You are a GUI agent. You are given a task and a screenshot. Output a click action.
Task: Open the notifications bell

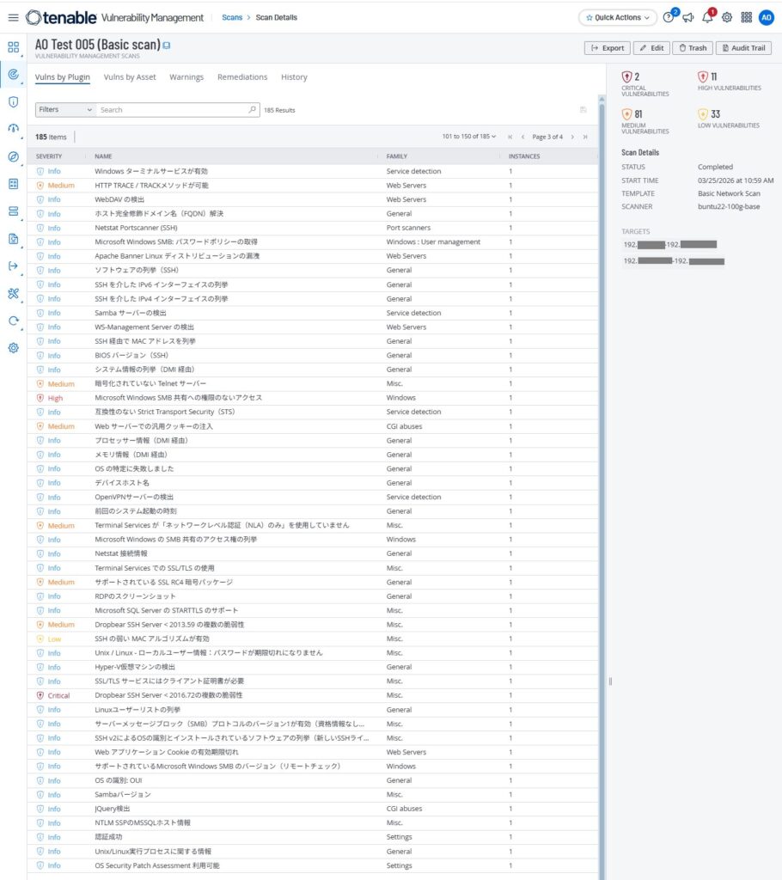pyautogui.click(x=707, y=17)
